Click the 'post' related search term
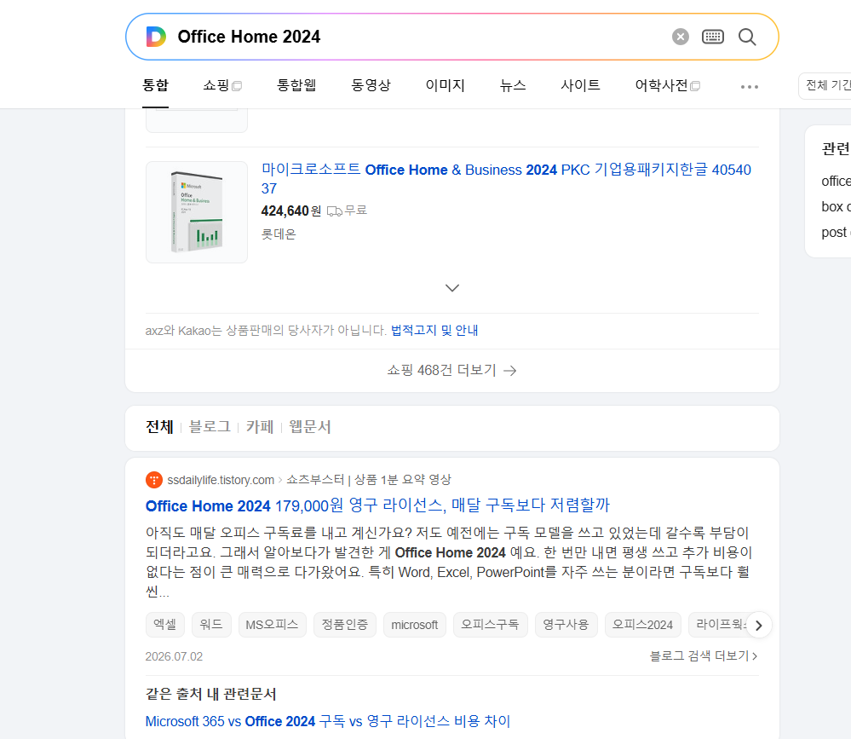 (x=836, y=233)
